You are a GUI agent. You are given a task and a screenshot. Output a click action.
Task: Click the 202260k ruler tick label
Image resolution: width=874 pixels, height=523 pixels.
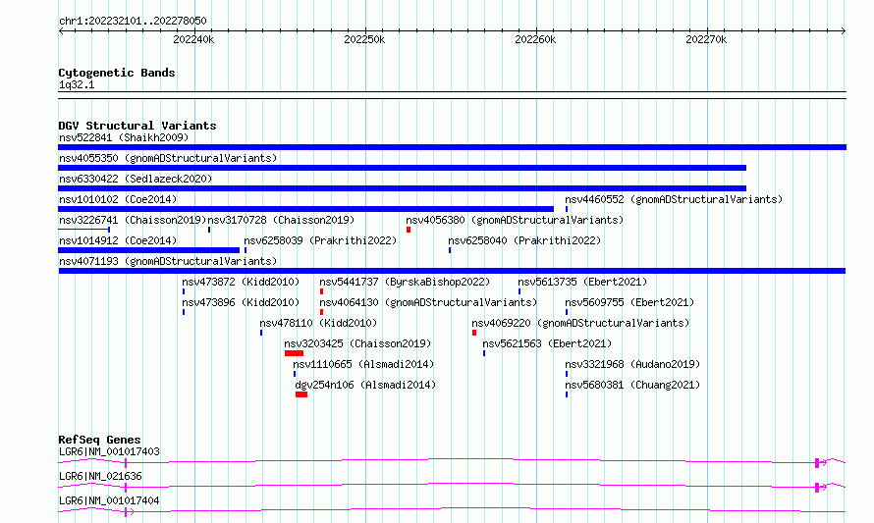coord(535,39)
